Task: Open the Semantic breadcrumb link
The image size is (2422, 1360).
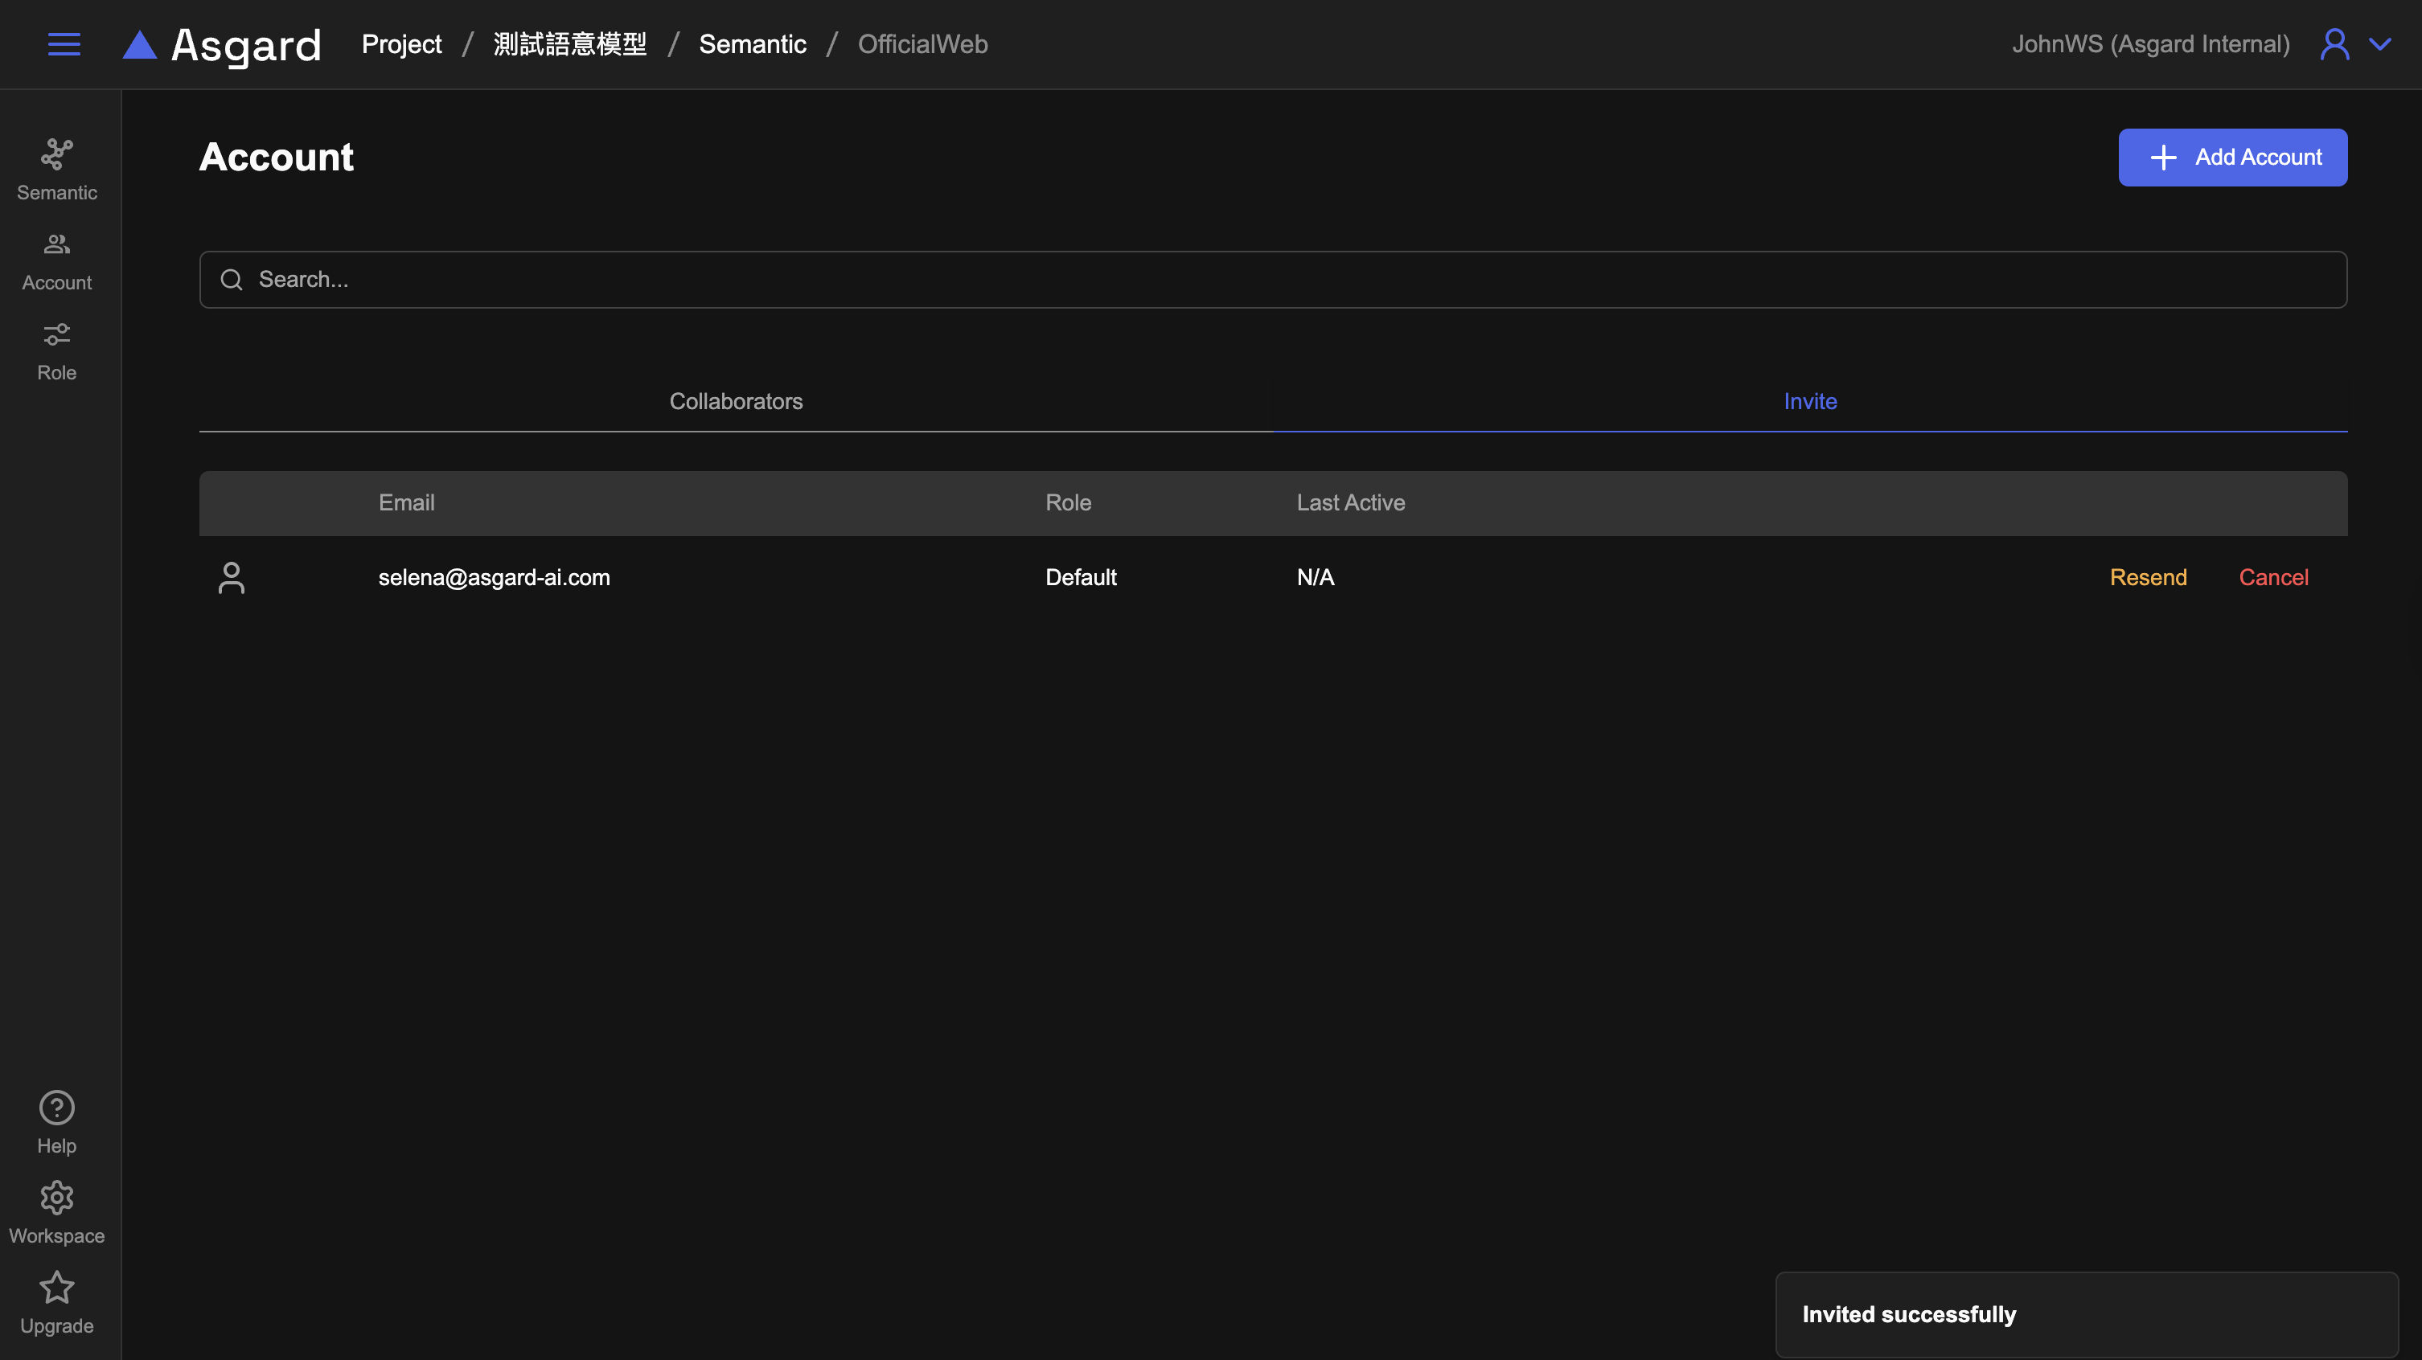Action: coord(752,44)
